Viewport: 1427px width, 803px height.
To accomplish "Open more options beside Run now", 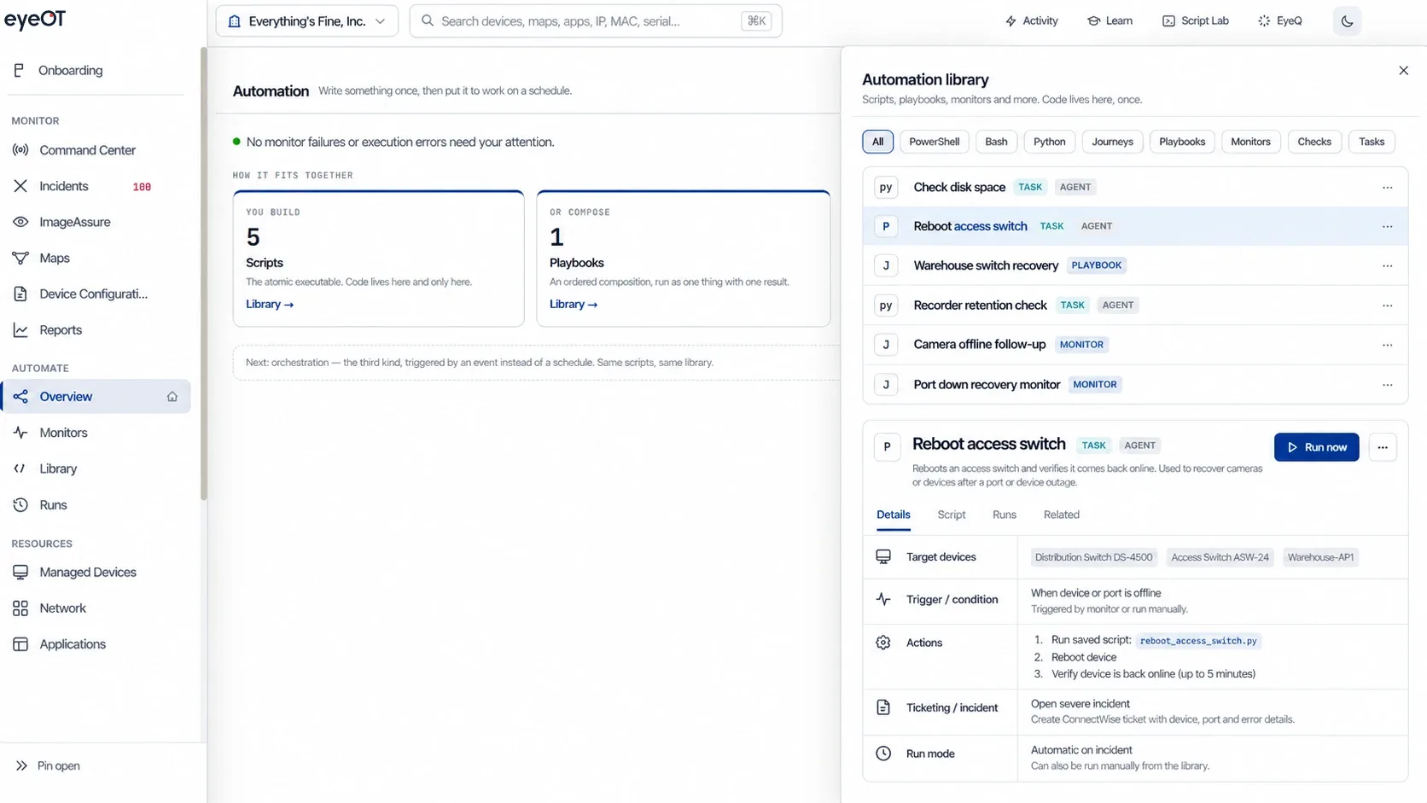I will [1383, 447].
